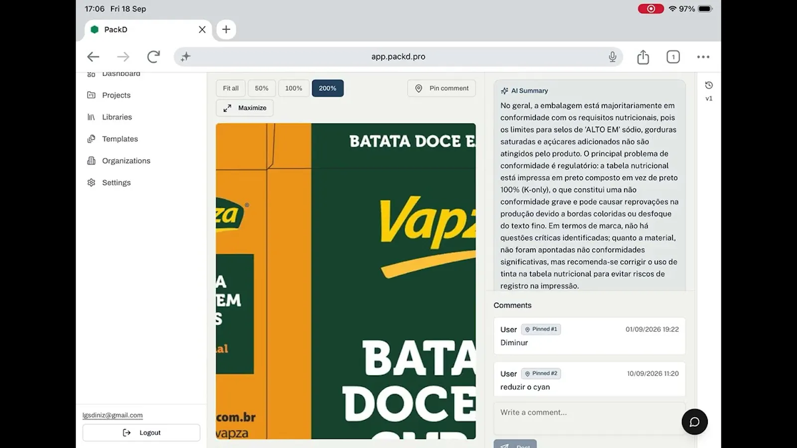Open version history clock icon
Image resolution: width=797 pixels, height=448 pixels.
coord(709,85)
